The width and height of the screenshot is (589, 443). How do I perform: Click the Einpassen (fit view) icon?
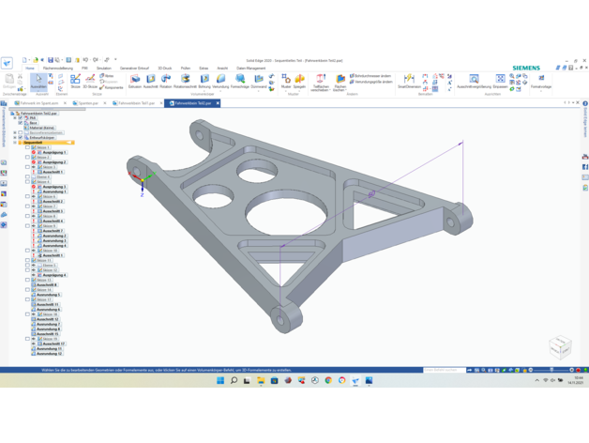(500, 80)
